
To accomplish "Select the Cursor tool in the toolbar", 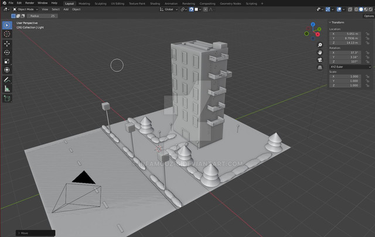I will tap(7, 35).
